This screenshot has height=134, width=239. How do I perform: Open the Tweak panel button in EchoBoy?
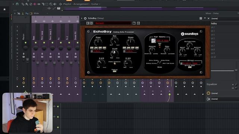(115, 71)
